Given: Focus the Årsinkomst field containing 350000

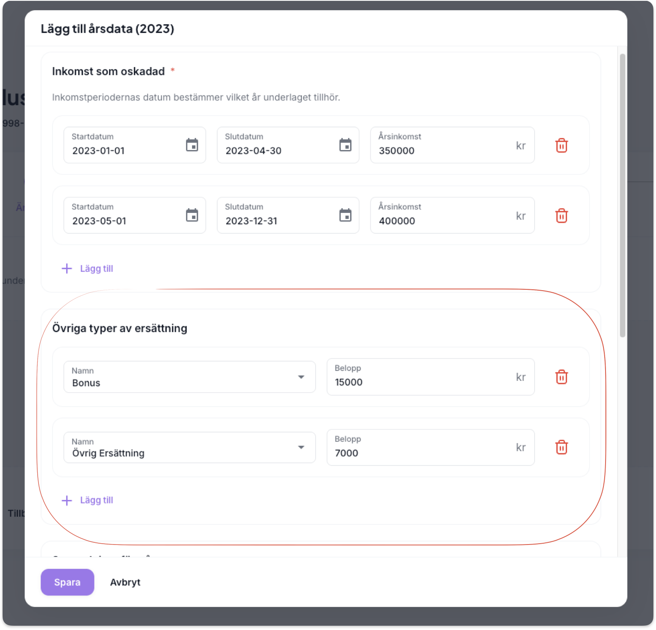Looking at the screenshot, I should (x=440, y=150).
